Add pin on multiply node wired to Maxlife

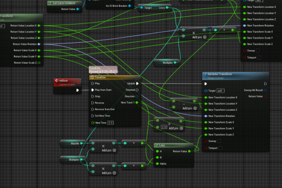coord(109,150)
